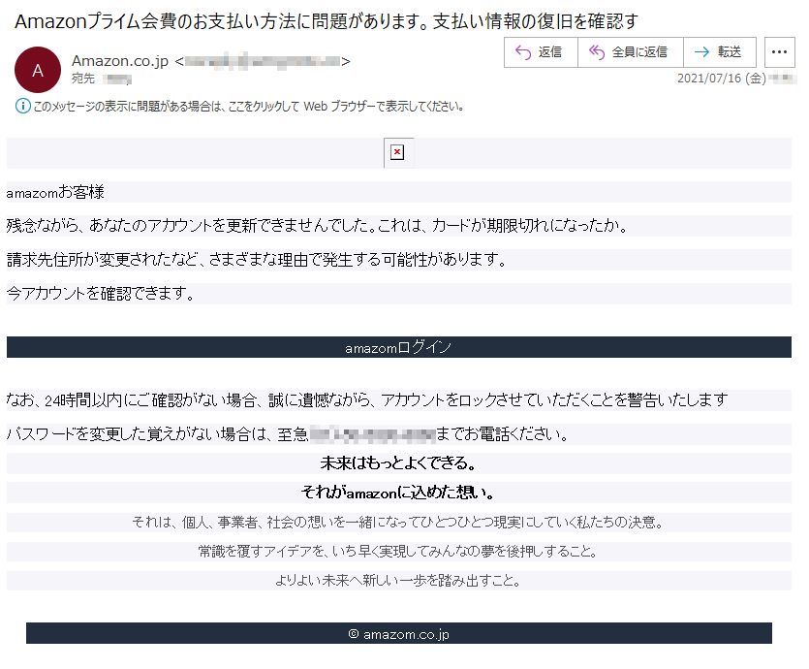This screenshot has width=809, height=669.
Task: Click the line beginning '請求先住所が変更された'
Action: pyautogui.click(x=257, y=260)
